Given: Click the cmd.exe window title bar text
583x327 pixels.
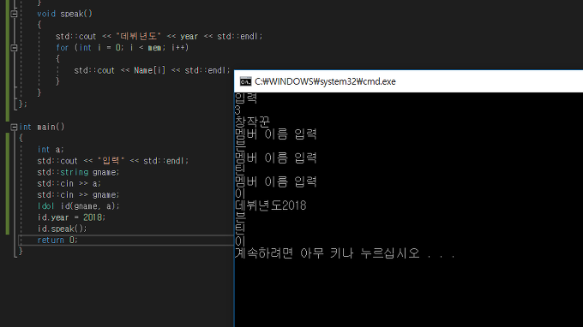Looking at the screenshot, I should tap(325, 81).
